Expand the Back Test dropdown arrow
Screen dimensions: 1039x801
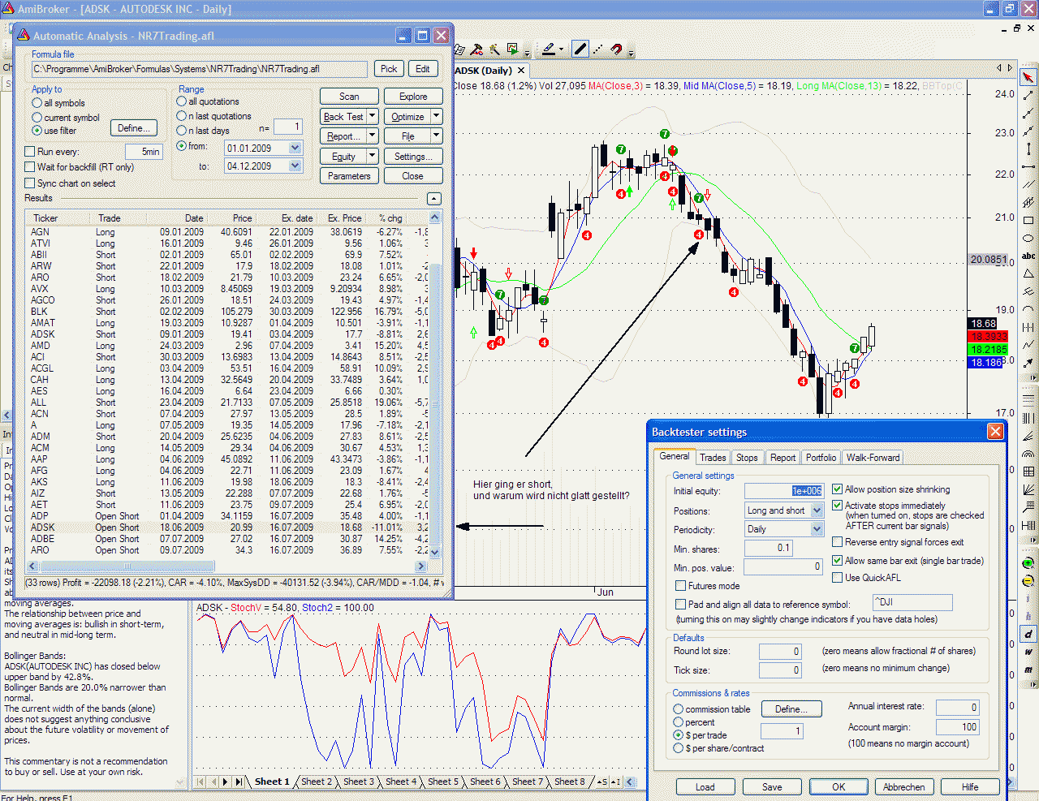(372, 117)
